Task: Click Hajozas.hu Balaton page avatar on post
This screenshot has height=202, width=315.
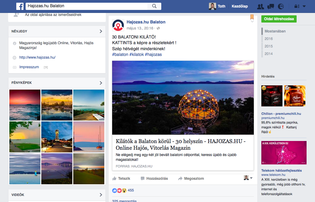Action: 118,25
